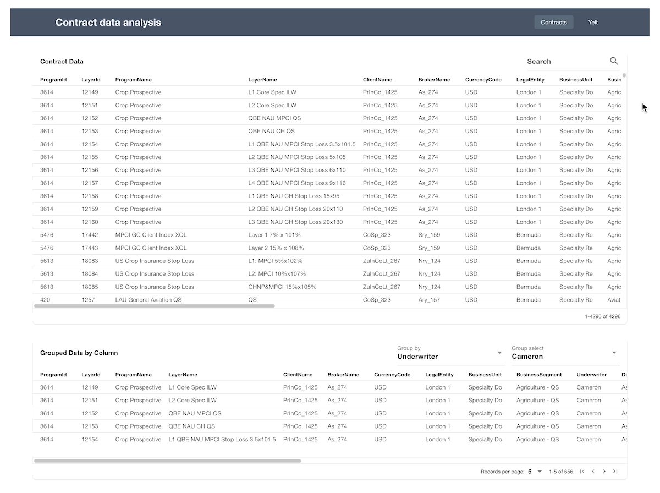Click LayerId 18083 cell
Viewport: 660px width, 493px height.
(90, 261)
